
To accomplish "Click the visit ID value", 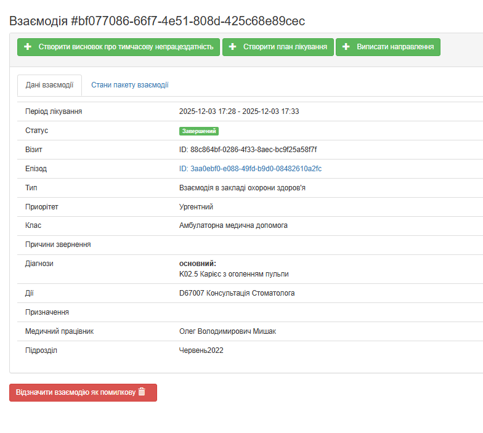I will (x=248, y=150).
